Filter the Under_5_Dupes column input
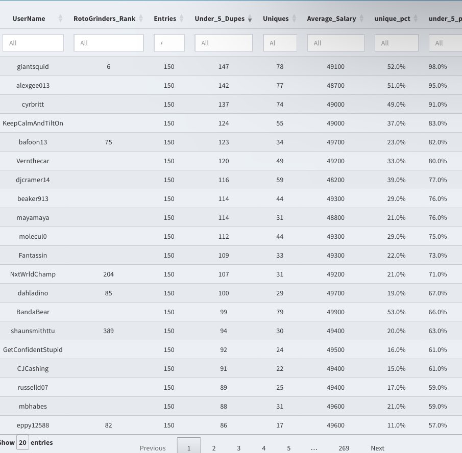462x453 pixels. click(x=224, y=43)
